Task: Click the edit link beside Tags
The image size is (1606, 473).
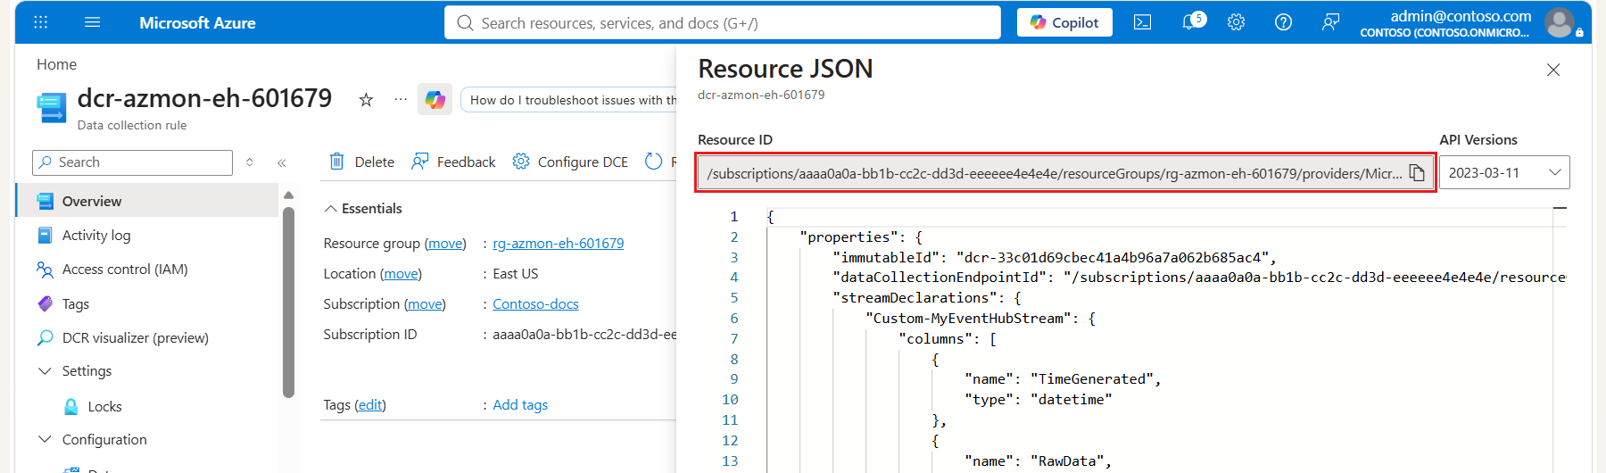Action: coord(370,404)
